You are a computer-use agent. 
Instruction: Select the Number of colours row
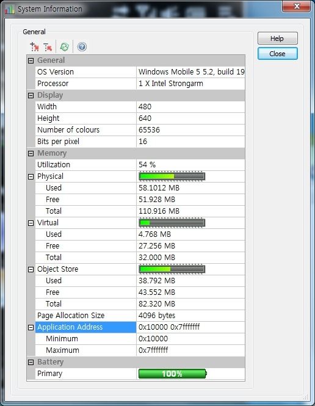click(140, 129)
